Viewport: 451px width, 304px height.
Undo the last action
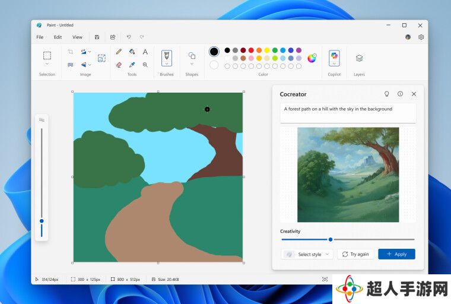click(x=129, y=37)
